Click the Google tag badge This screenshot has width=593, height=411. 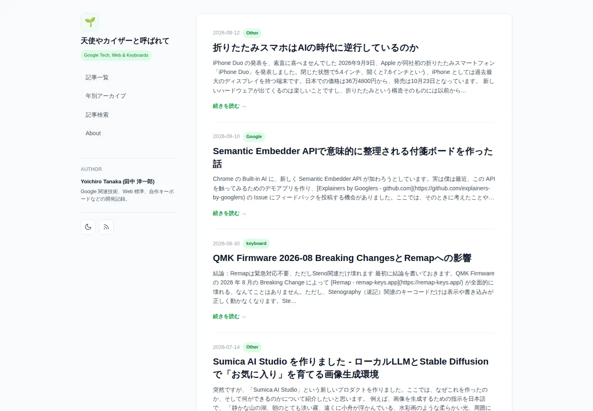click(254, 137)
